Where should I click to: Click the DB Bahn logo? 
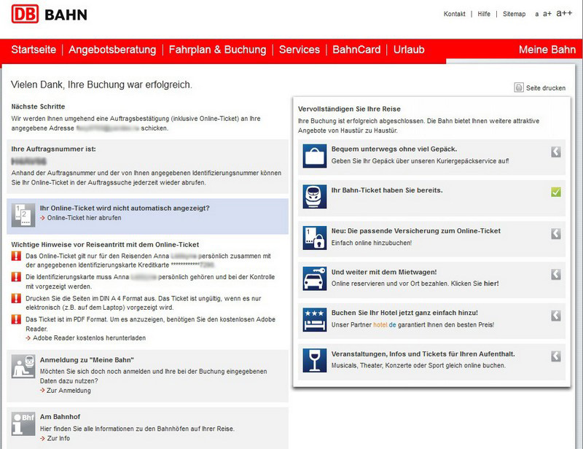coord(49,14)
